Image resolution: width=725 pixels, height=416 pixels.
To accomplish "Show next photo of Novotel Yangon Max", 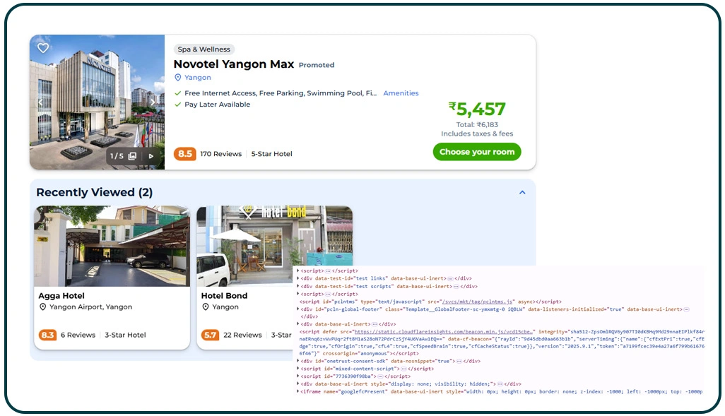I will click(154, 102).
